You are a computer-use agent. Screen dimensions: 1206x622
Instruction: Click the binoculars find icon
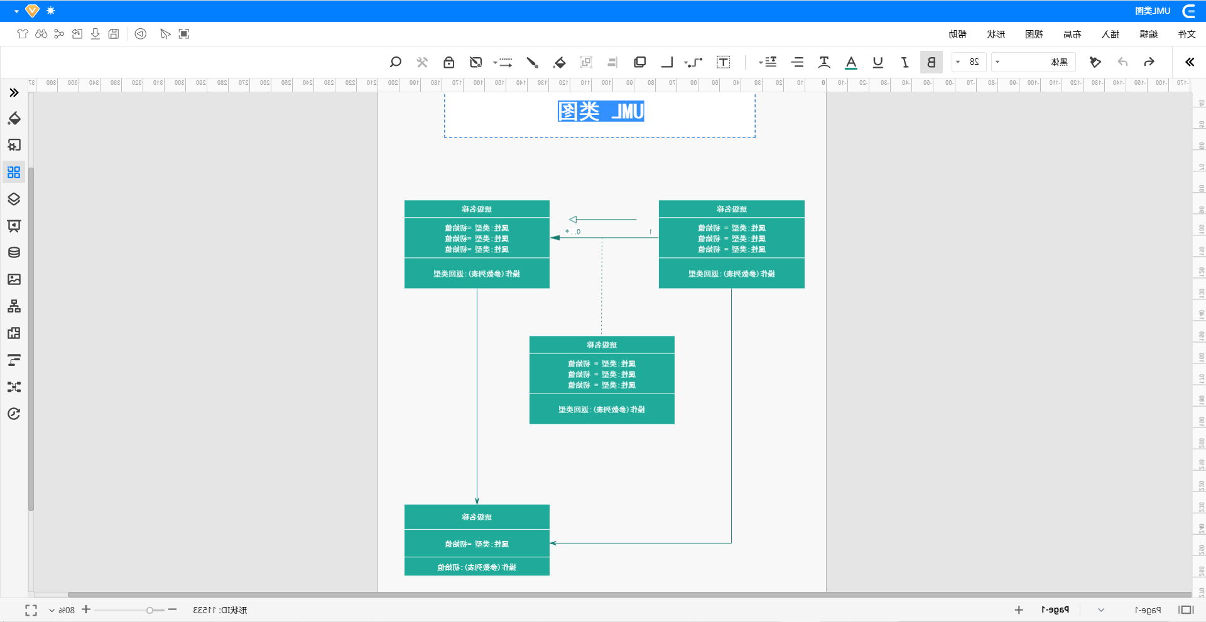41,34
